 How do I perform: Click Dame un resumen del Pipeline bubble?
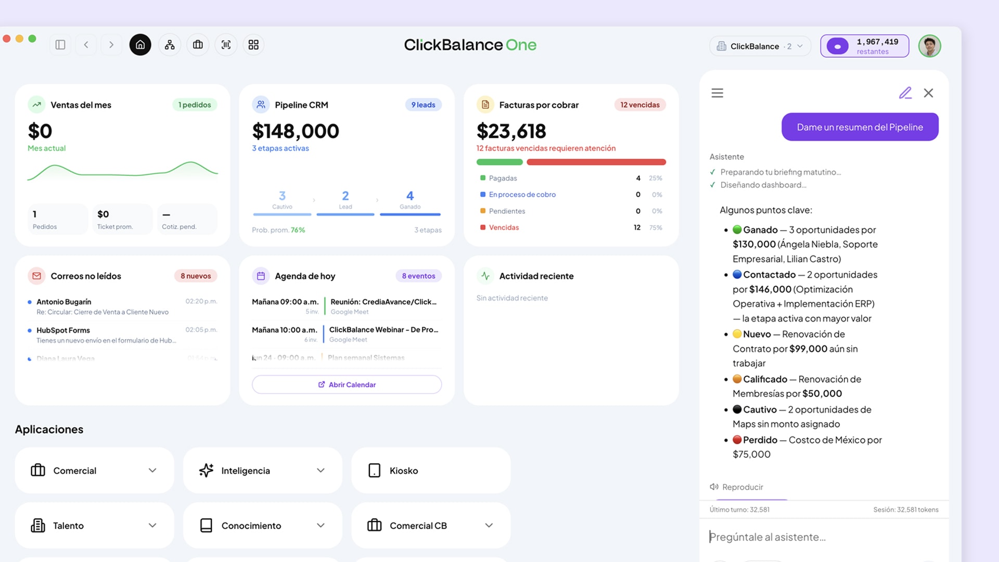[860, 127]
